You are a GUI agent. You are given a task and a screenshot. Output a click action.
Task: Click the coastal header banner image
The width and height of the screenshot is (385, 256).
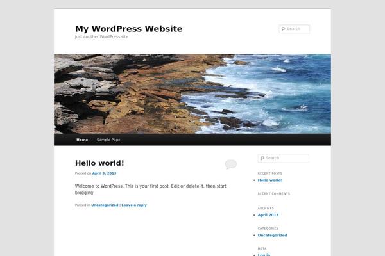[x=193, y=94]
